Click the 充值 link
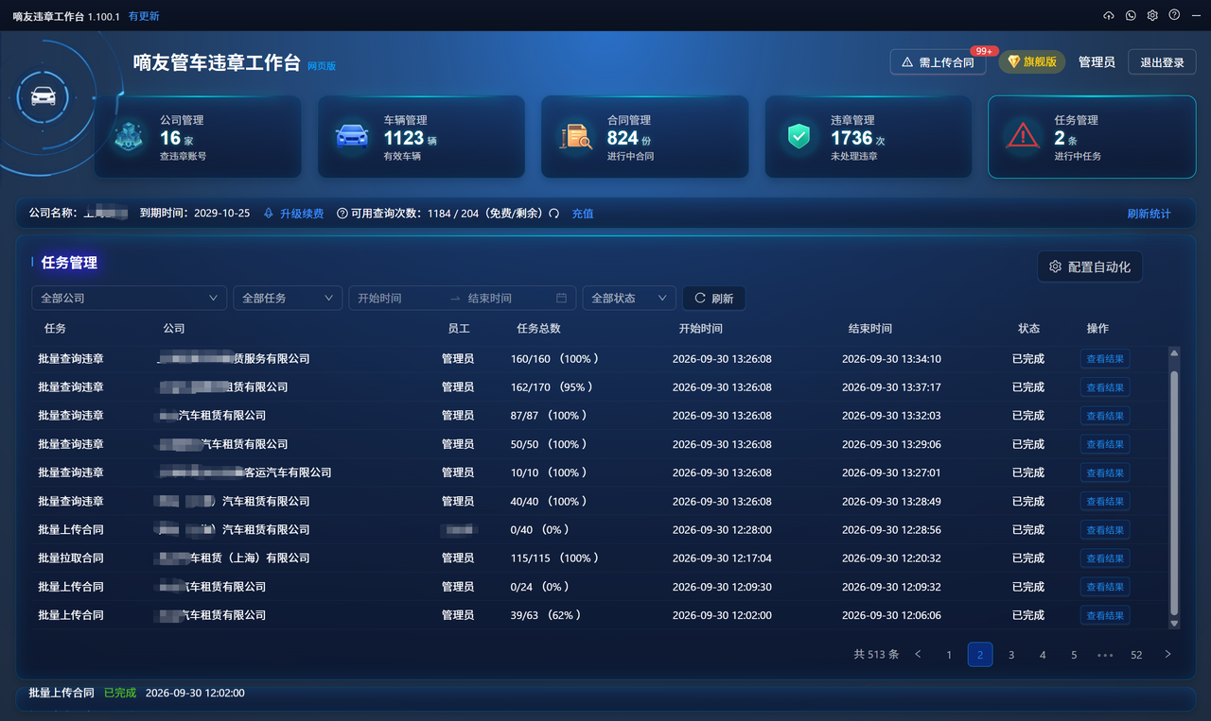The image size is (1211, 721). (583, 214)
